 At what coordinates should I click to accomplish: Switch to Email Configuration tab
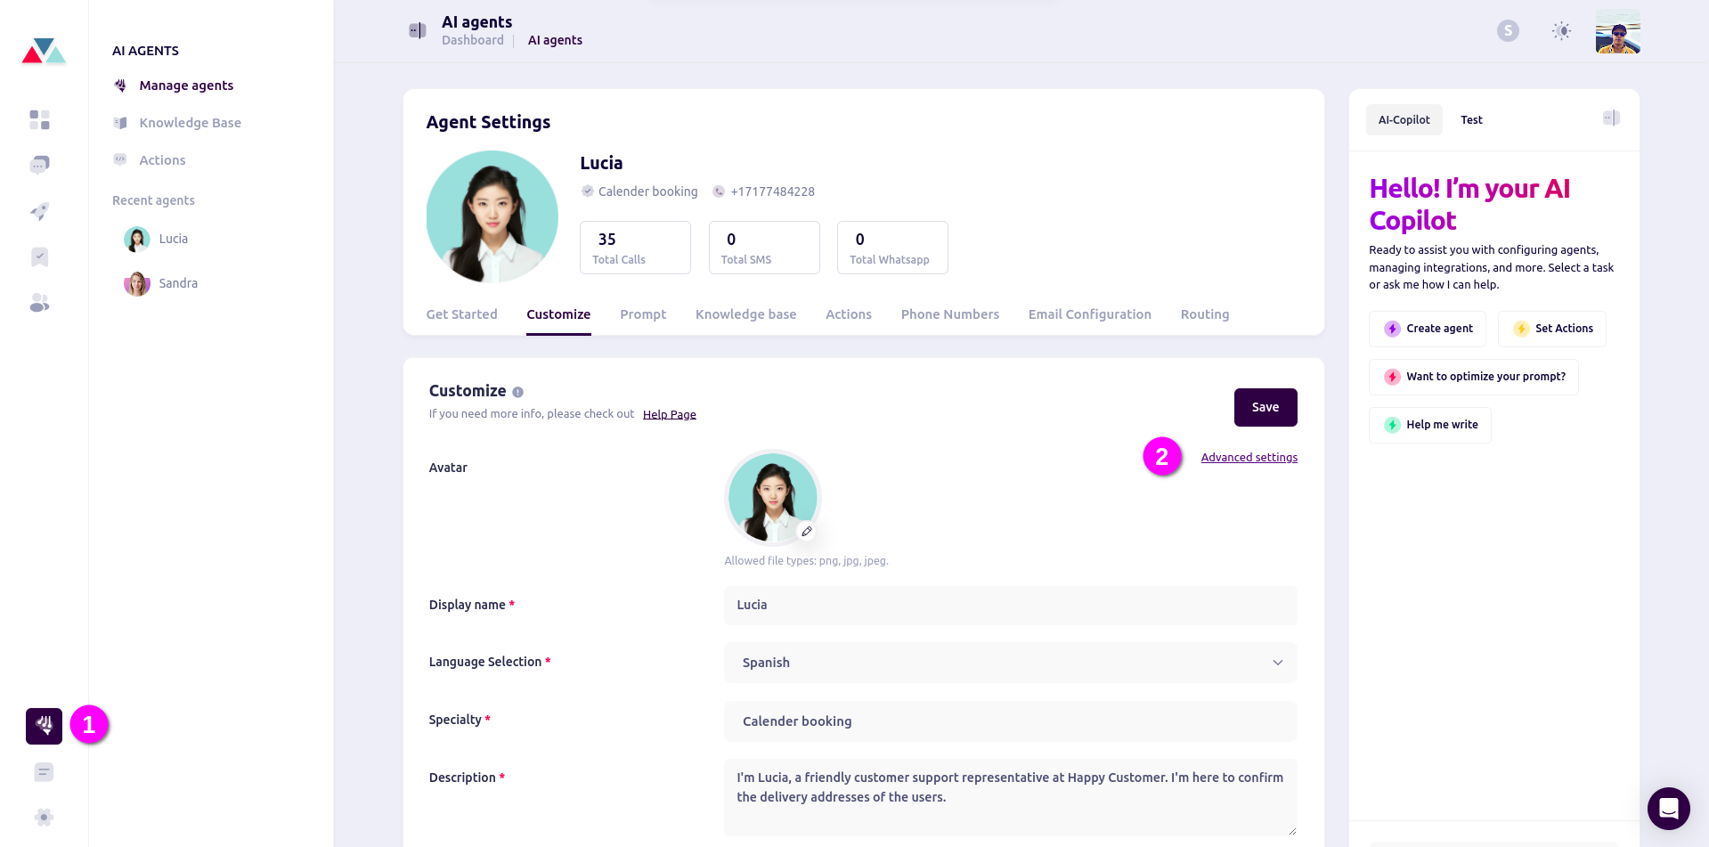[1089, 314]
